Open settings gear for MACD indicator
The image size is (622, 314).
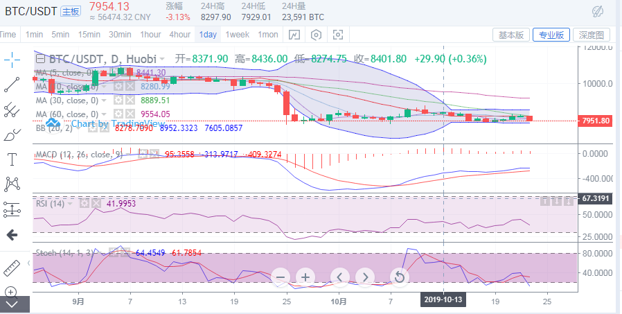click(x=144, y=154)
